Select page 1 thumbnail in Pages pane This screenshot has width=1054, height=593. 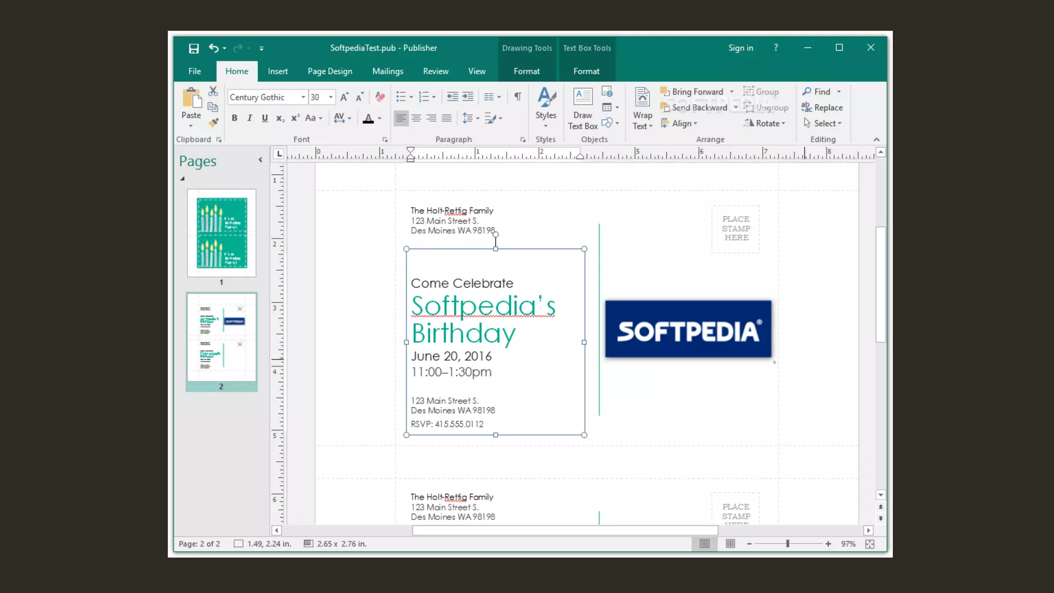tap(221, 233)
